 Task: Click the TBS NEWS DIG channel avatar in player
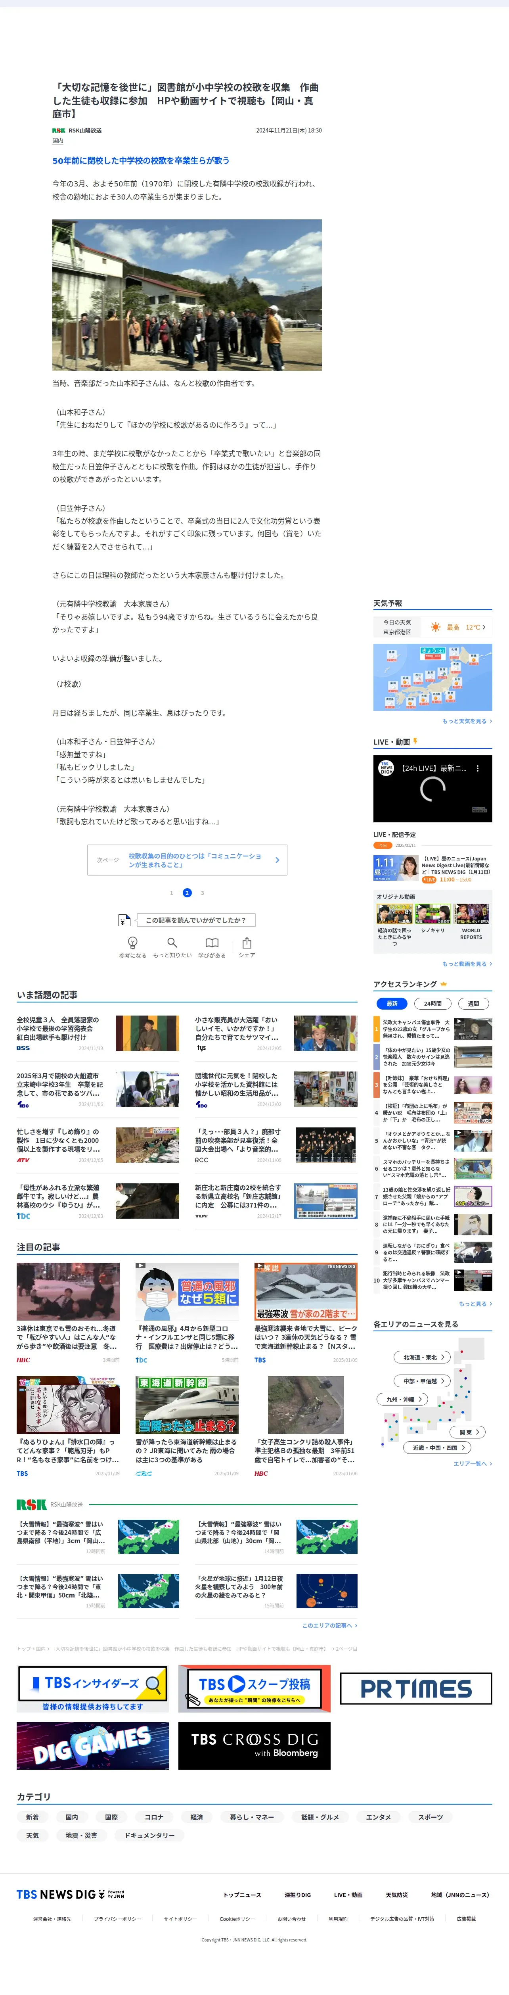tap(386, 768)
